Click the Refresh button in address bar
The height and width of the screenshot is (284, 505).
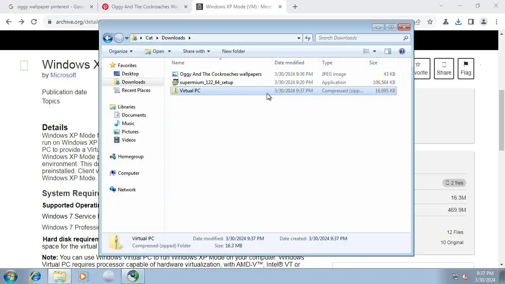click(308, 38)
